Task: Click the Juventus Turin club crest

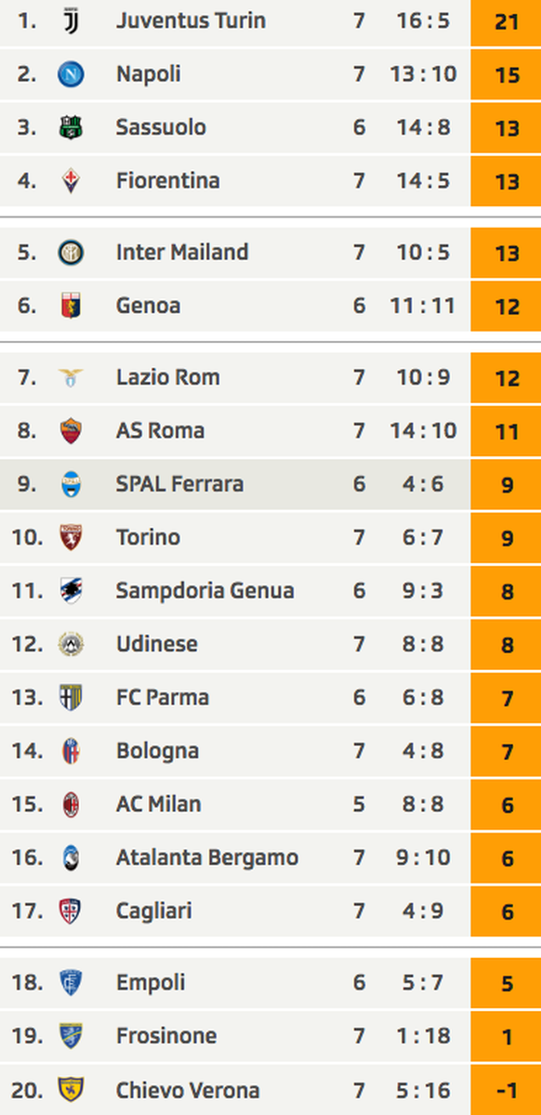Action: click(71, 20)
